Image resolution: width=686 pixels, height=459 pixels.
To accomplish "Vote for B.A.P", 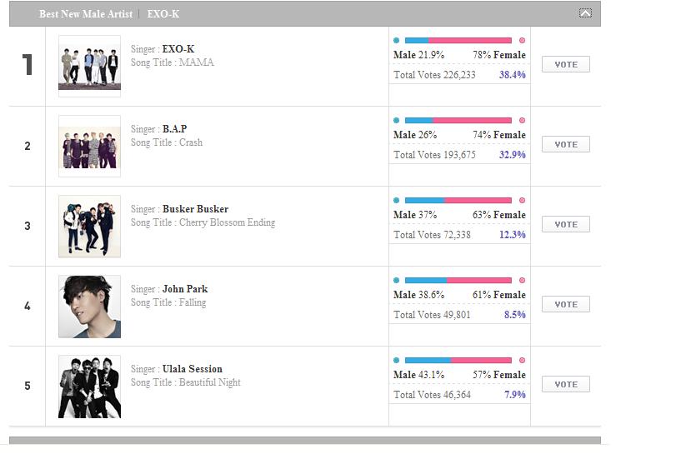I will [566, 144].
